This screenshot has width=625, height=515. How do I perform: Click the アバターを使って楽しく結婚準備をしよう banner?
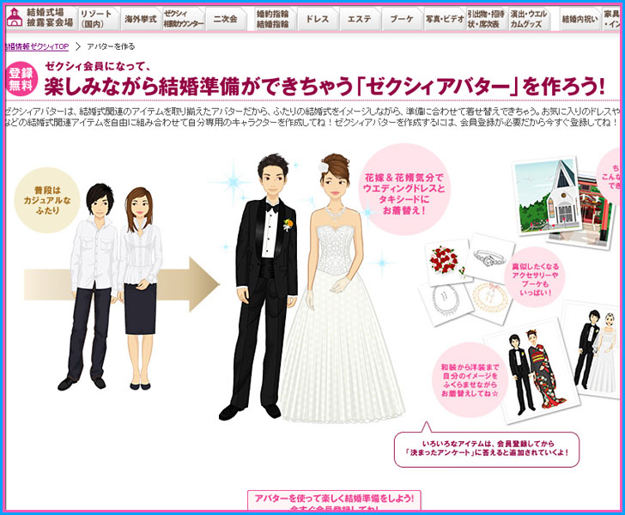(334, 500)
